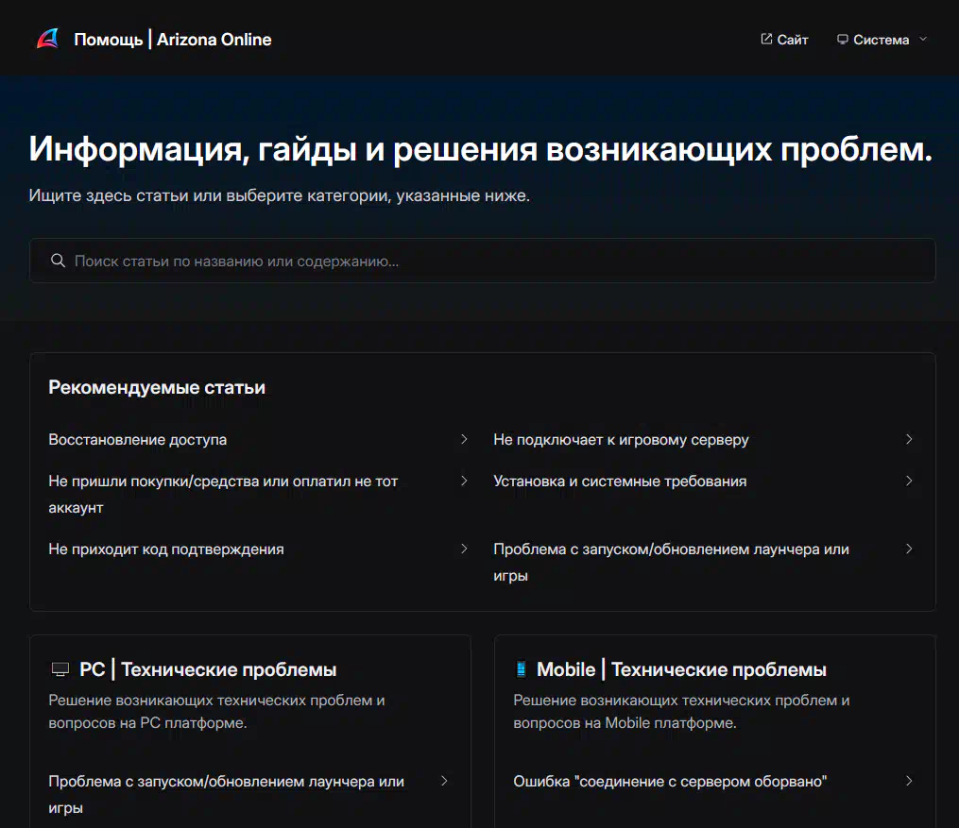Go to Помощь | Arizona Online home title

click(173, 40)
